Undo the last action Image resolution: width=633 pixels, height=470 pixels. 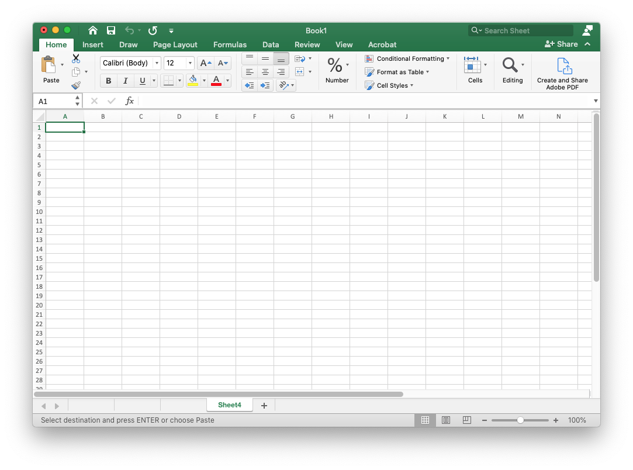click(129, 30)
